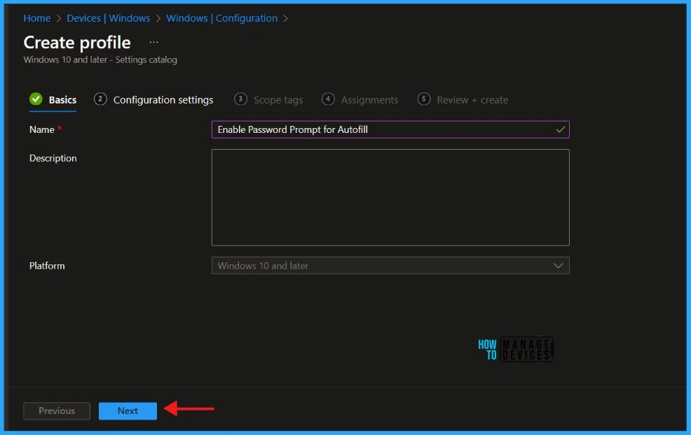The width and height of the screenshot is (691, 435).
Task: Open the Platform dropdown
Action: [x=390, y=266]
